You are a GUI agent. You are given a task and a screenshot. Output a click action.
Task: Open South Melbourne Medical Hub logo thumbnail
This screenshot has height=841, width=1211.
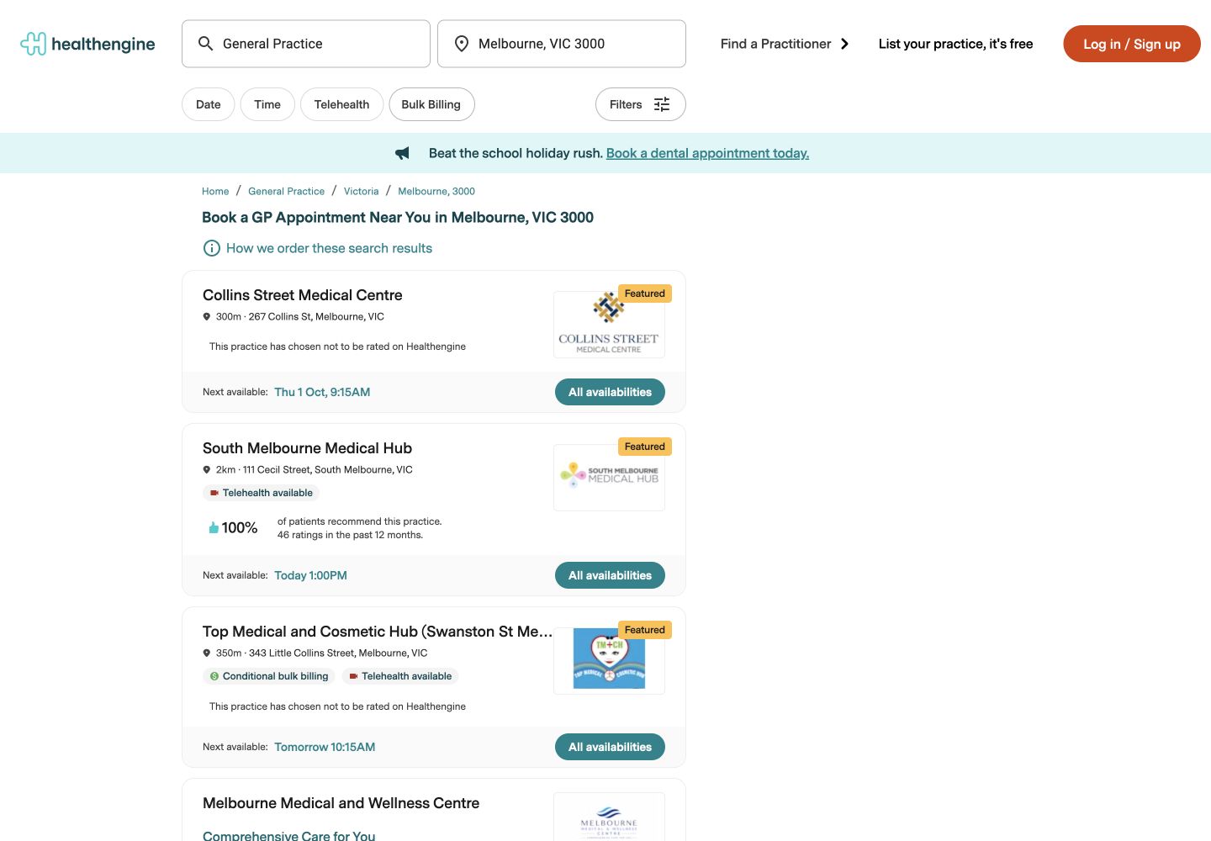coord(609,478)
